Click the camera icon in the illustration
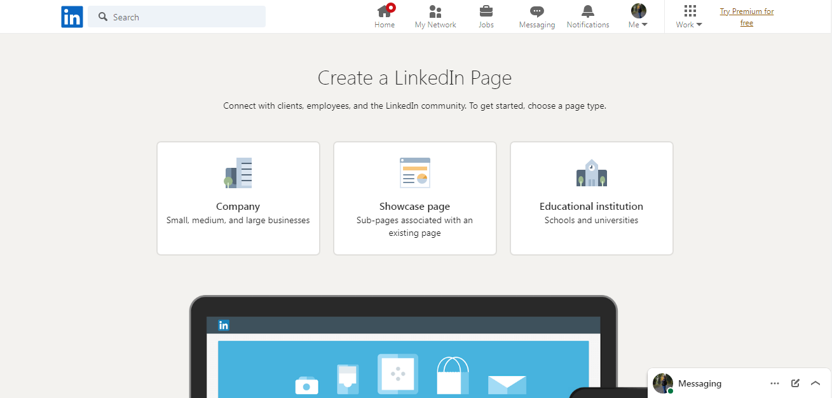 306,385
